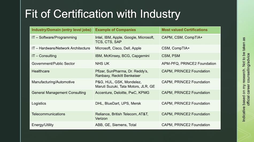Click the 'IT – Software/Programming' row cell
This screenshot has width=254, height=142.
point(54,37)
